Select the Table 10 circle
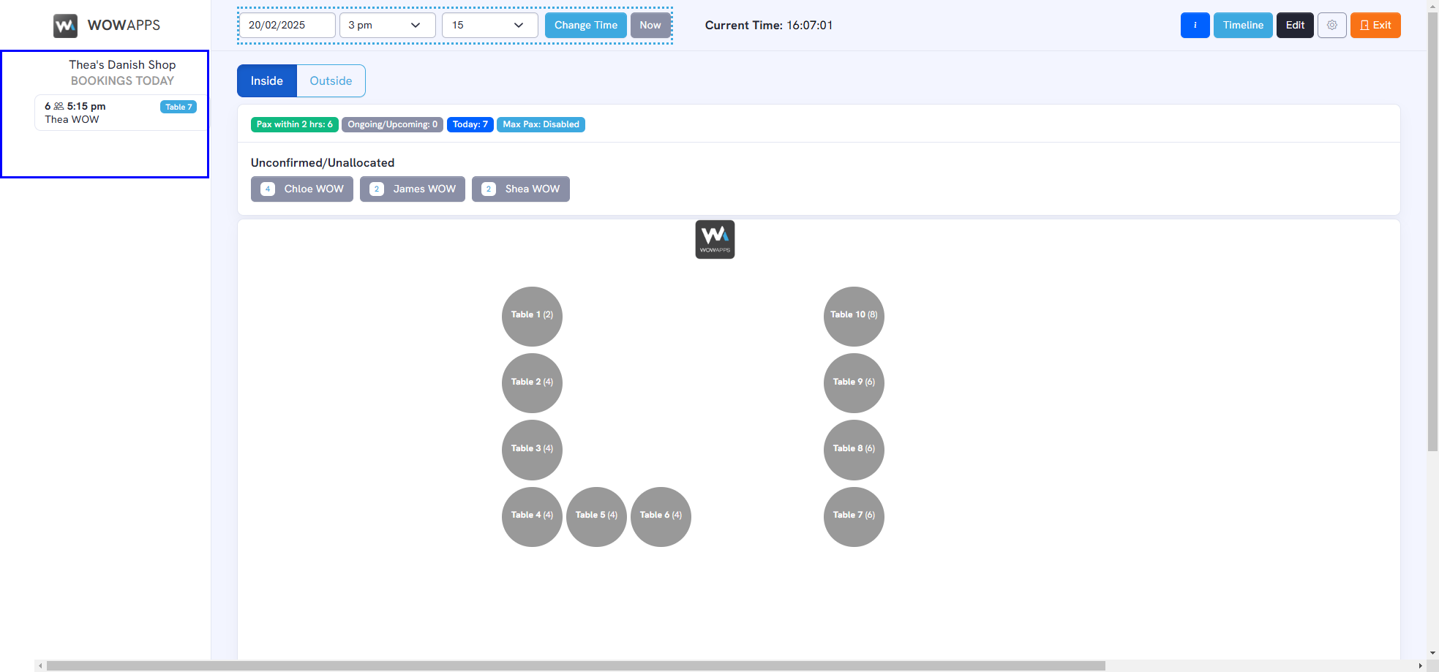This screenshot has height=672, width=1439. (854, 315)
